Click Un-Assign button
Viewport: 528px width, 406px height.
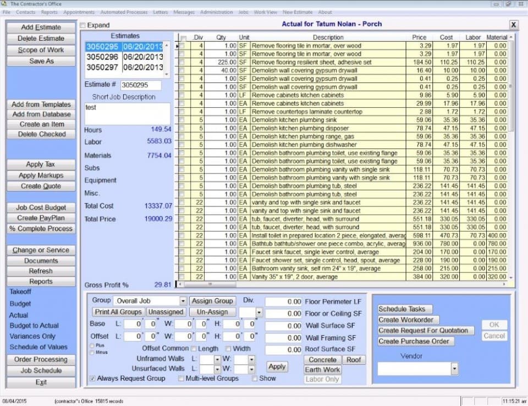[212, 312]
